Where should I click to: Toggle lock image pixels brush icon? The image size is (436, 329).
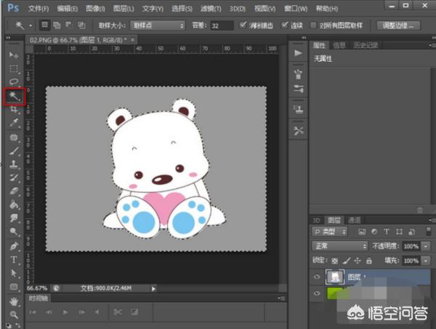point(346,261)
